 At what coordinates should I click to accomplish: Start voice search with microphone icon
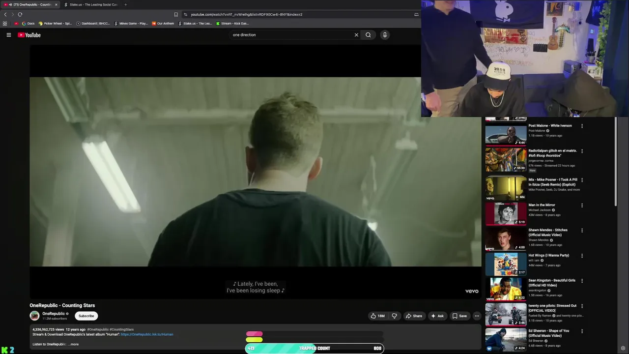tap(385, 35)
